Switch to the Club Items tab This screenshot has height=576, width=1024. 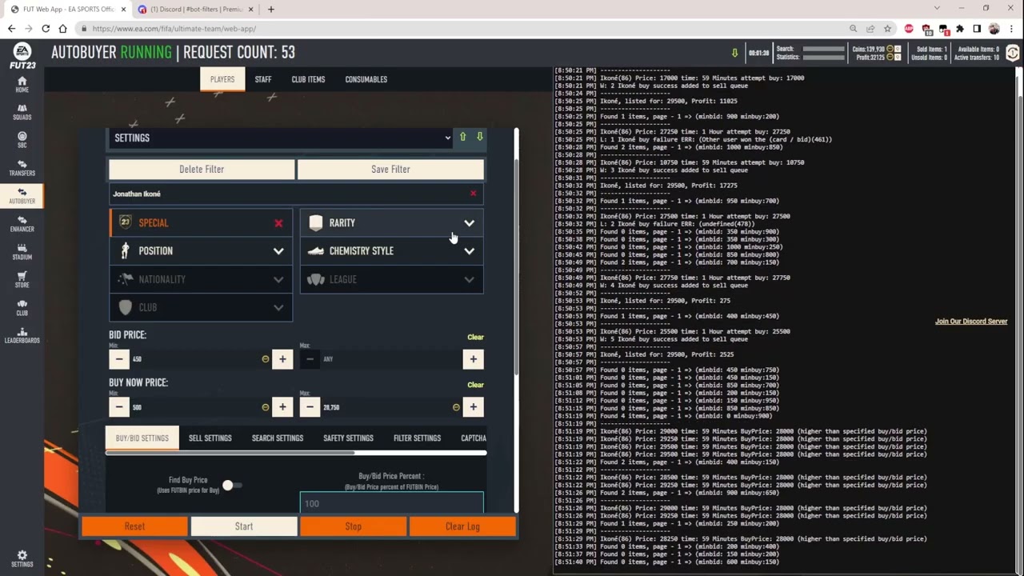(308, 79)
